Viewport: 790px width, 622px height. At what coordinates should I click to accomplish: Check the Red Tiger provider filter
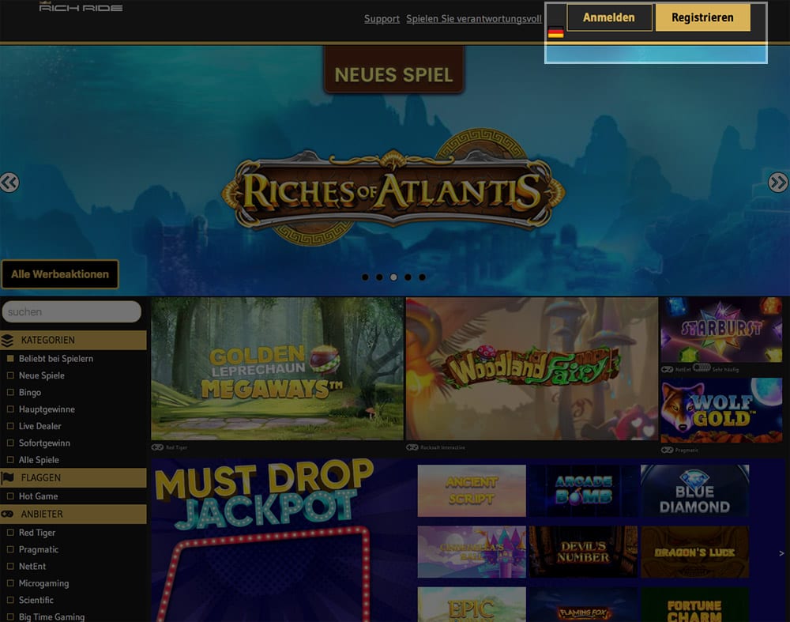pos(10,532)
